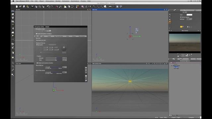The image size is (212, 119).
Task: Click the white Color swatch in Sun light panel
Action: click(x=189, y=15)
